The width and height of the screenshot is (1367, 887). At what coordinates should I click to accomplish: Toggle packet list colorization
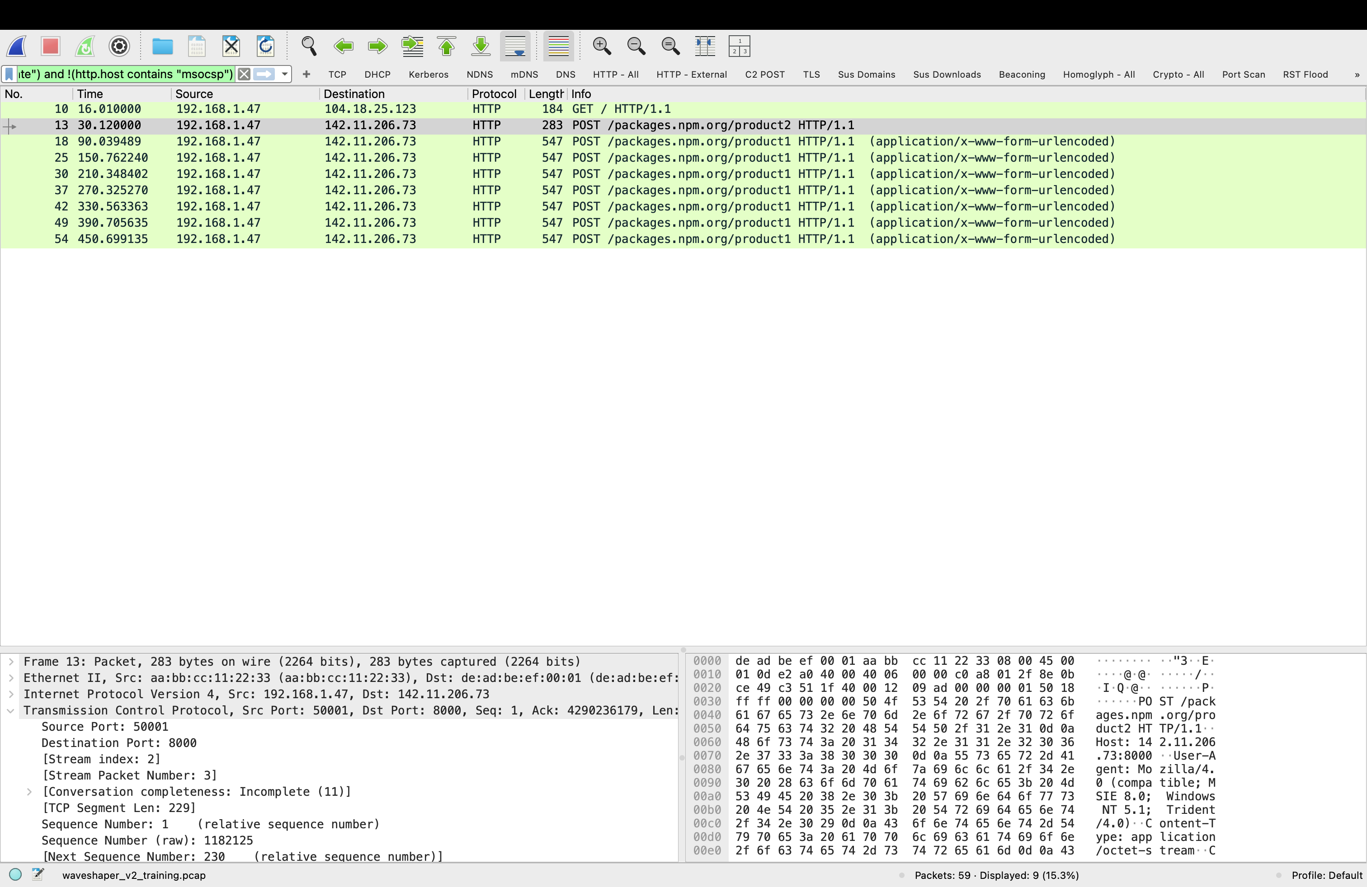[x=558, y=46]
